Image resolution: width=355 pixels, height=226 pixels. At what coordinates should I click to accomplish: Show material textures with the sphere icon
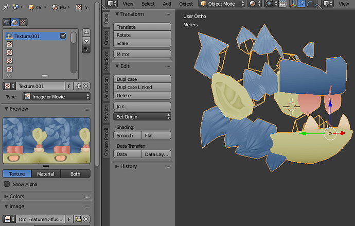pos(15,22)
